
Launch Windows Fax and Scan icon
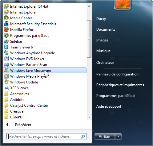6,65
